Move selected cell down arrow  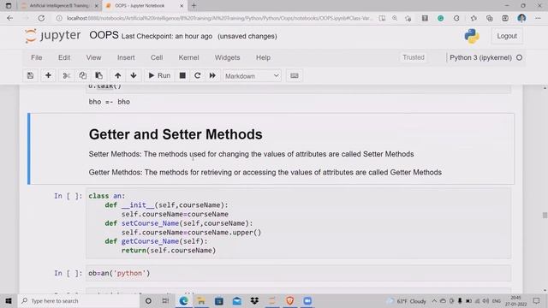[x=134, y=75]
